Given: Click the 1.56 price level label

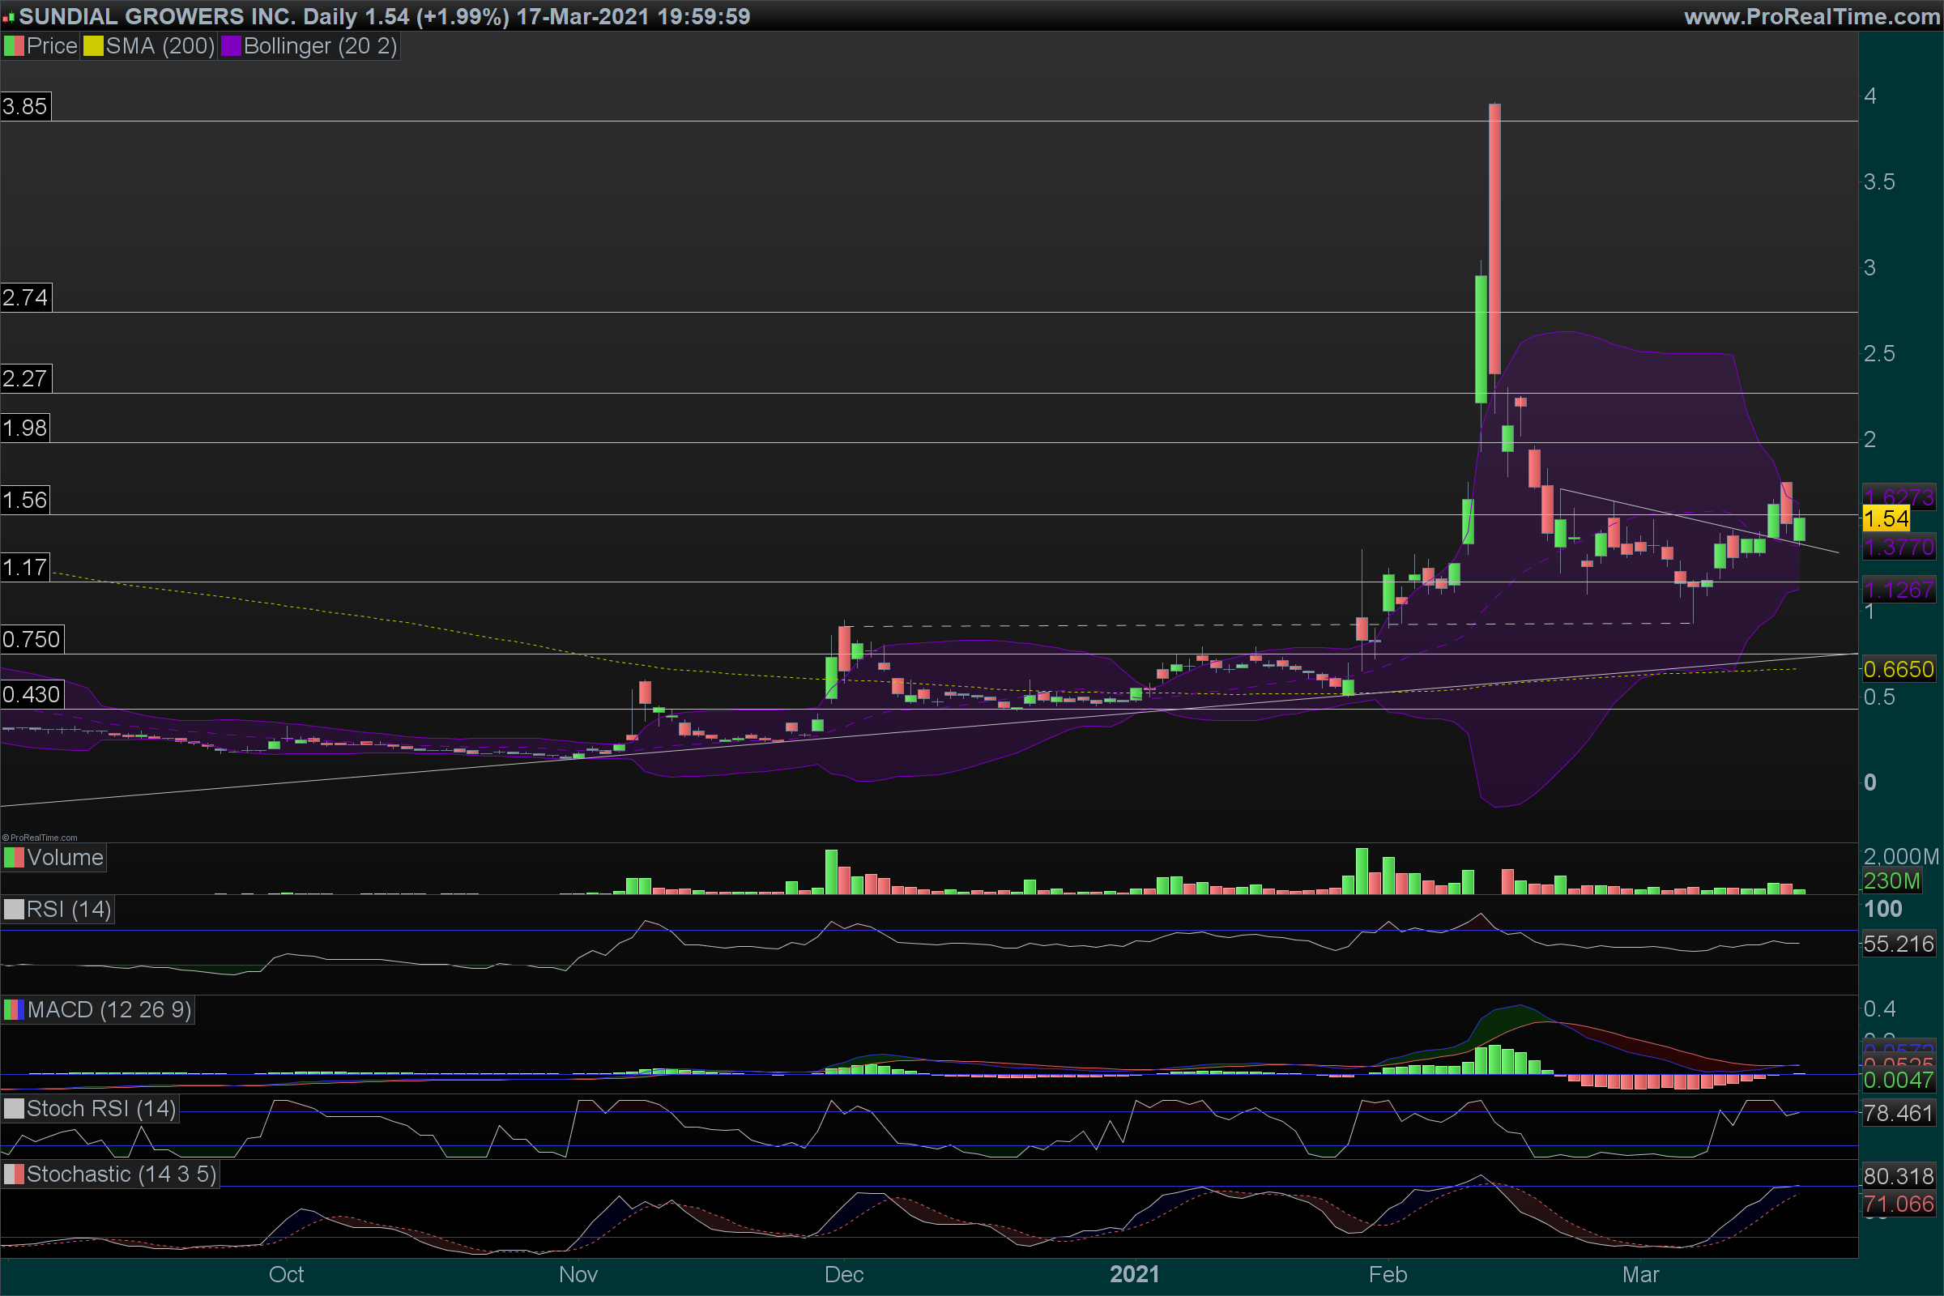Looking at the screenshot, I should point(26,500).
